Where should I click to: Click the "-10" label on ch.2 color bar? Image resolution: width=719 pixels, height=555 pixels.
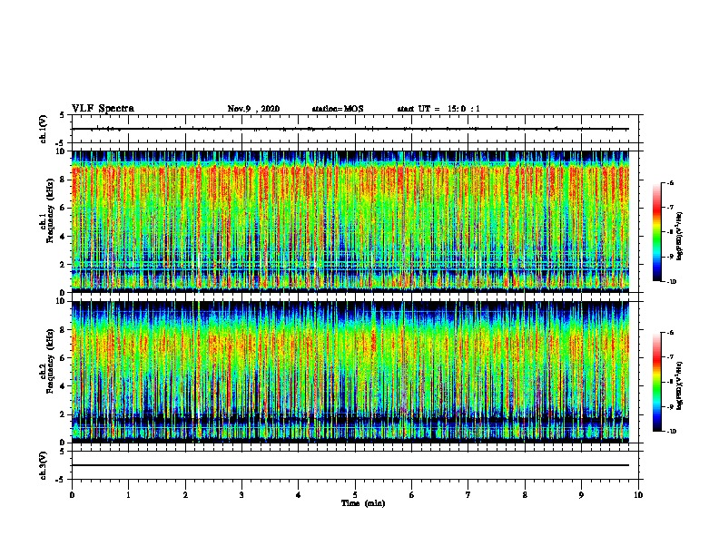click(671, 432)
